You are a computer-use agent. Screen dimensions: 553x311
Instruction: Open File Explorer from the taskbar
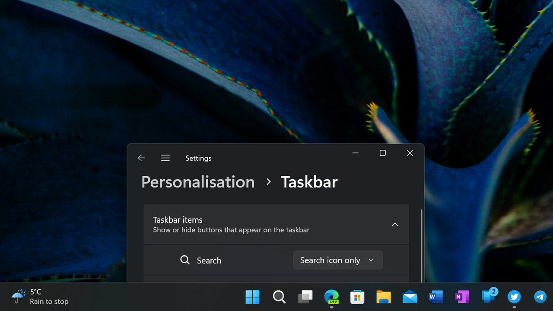pyautogui.click(x=384, y=297)
